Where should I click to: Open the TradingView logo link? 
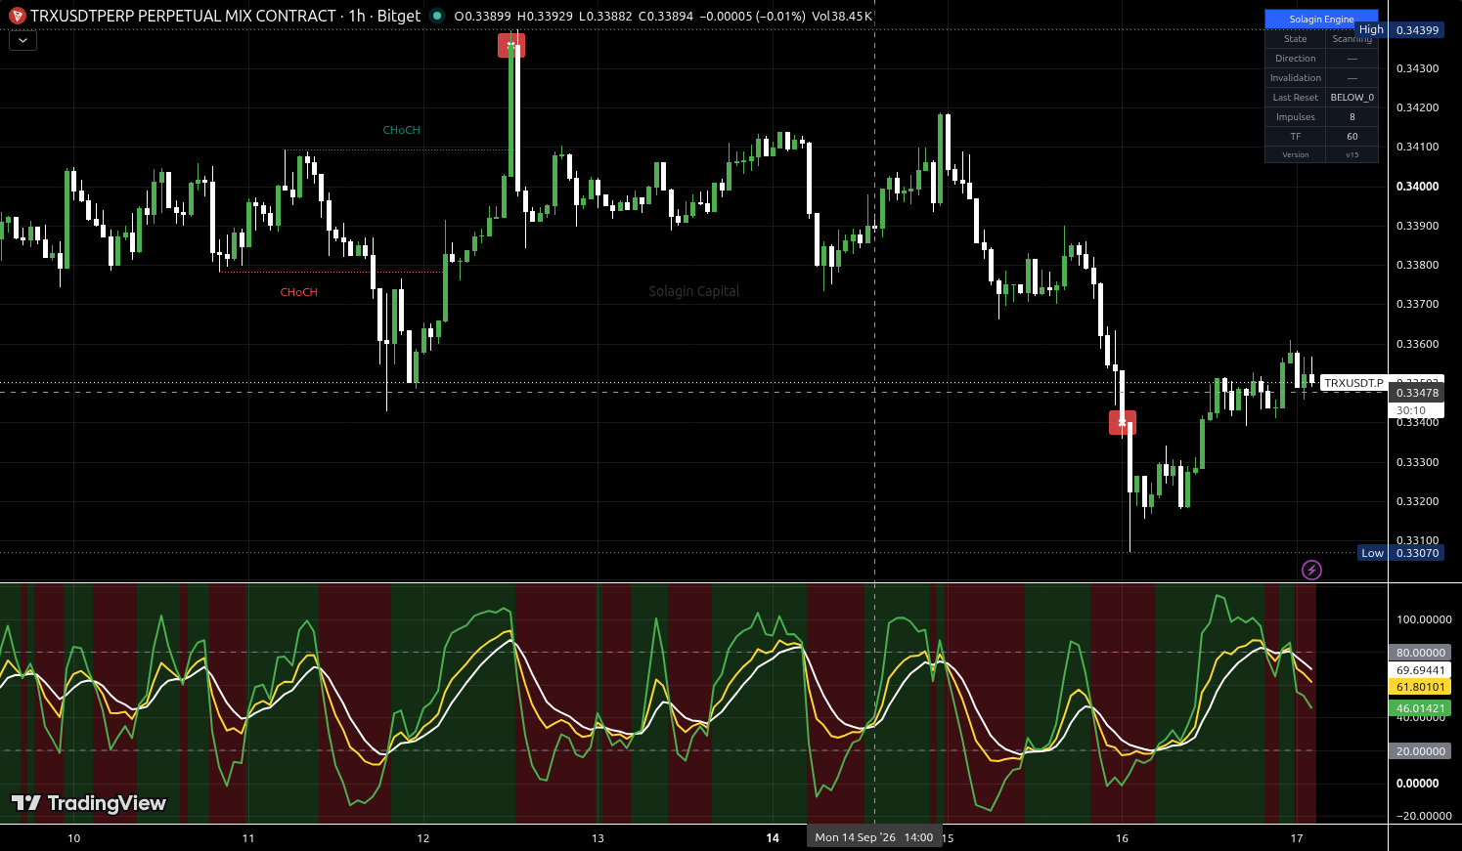point(89,803)
